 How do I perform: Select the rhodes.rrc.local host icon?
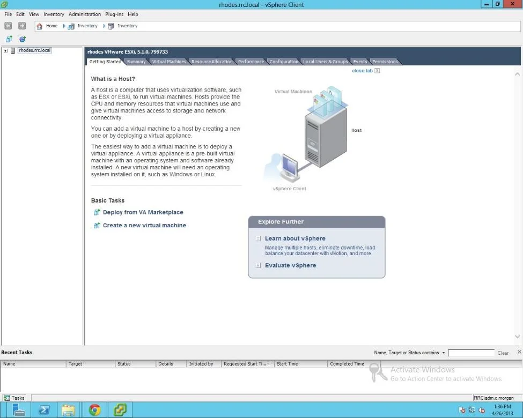[x=13, y=50]
